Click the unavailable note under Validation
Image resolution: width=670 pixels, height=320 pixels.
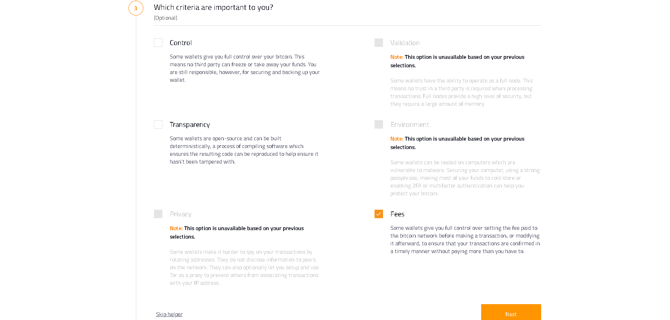click(457, 61)
